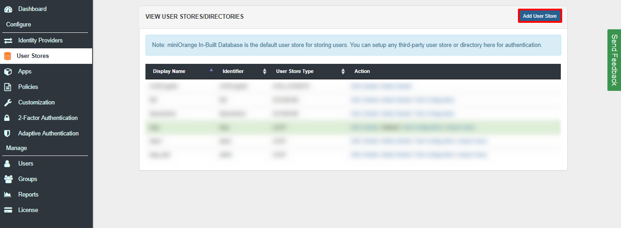Viewport: 621px width, 228px height.
Task: Sort by Display Name arrow
Action: (211, 70)
